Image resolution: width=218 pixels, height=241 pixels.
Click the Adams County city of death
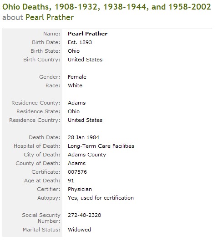point(87,155)
